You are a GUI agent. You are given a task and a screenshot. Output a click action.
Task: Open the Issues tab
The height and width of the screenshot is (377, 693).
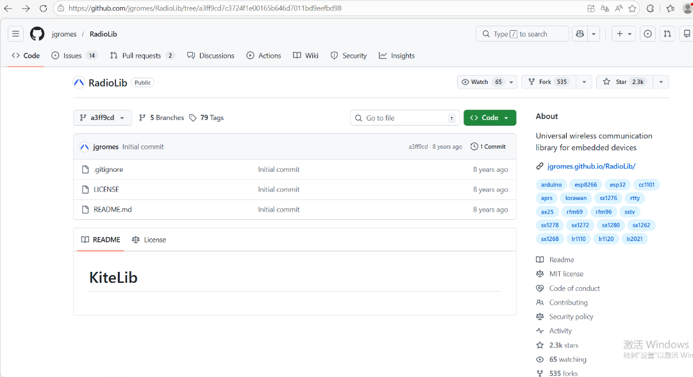[74, 56]
